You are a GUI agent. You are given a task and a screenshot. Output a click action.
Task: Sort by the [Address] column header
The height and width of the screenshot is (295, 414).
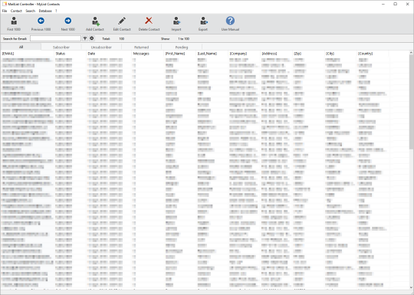pyautogui.click(x=277, y=54)
